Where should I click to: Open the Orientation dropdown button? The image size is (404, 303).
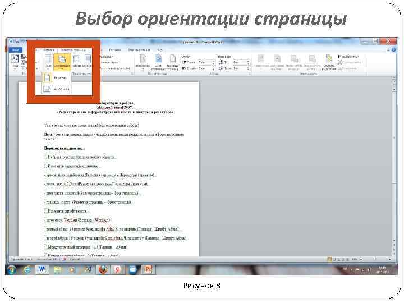[x=62, y=62]
